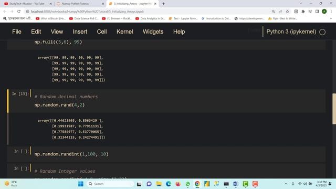Open the 'Data Analytics In Ex...' bookmark
The image size is (336, 189).
[x=151, y=19]
